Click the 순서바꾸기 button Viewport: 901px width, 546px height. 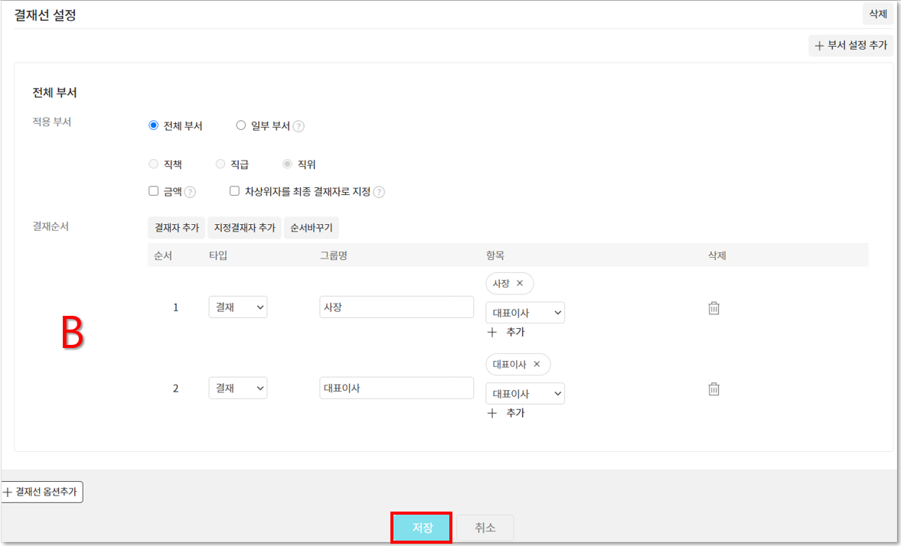coord(312,228)
